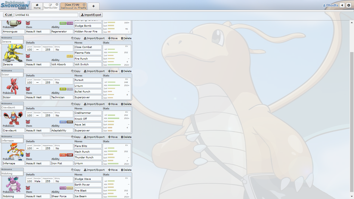Click Crawdaunt's Assault Vest item icon
Screen dimensions: 354x199
coord(28,122)
